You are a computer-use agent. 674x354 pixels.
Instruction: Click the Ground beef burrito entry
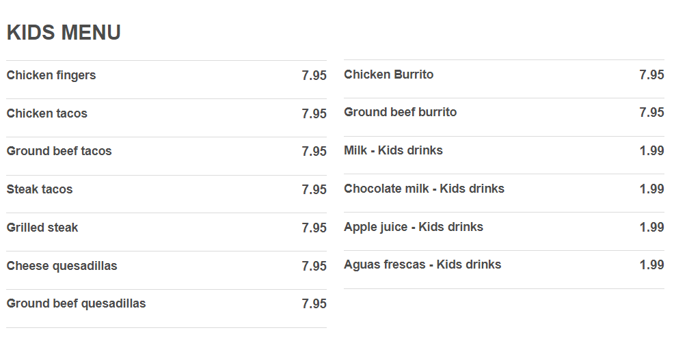[x=400, y=112]
